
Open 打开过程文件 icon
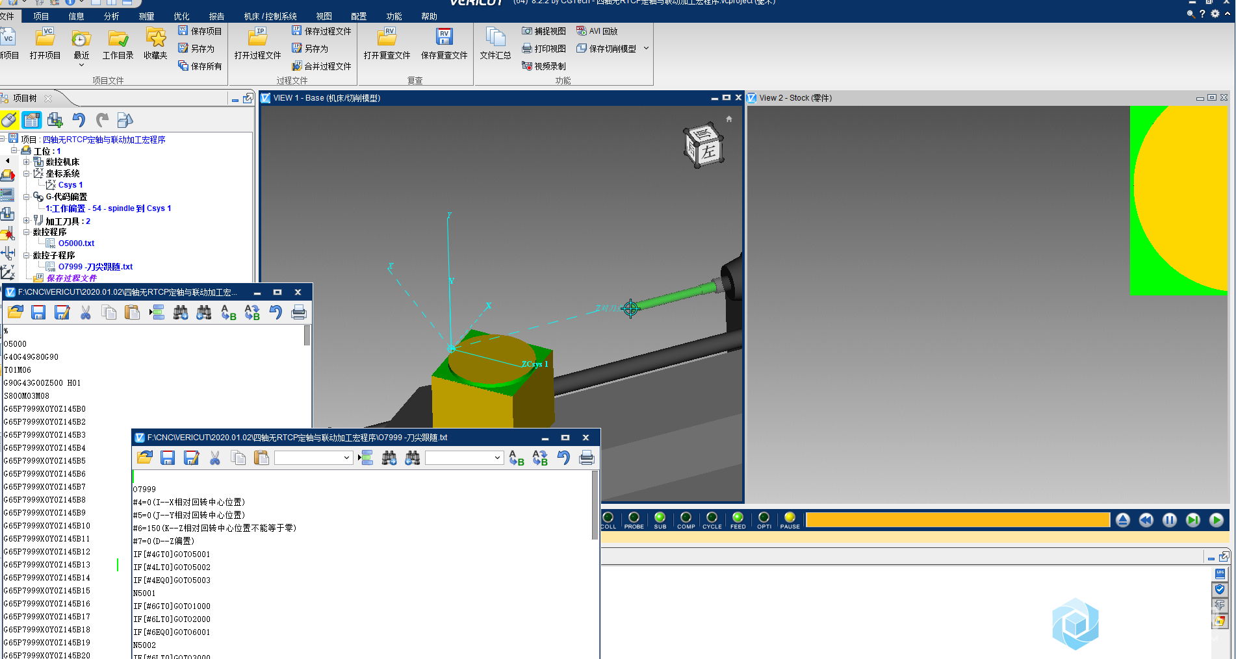pos(257,44)
